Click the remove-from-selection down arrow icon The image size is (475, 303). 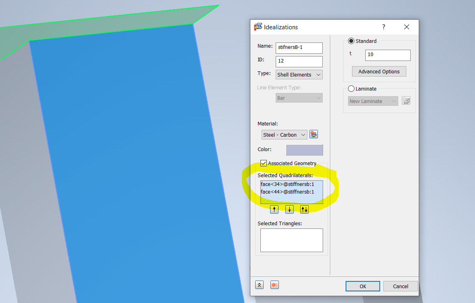(x=289, y=209)
